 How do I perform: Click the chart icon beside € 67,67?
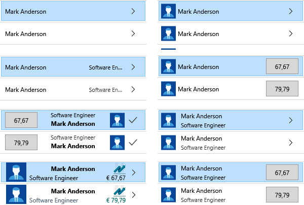(x=120, y=168)
